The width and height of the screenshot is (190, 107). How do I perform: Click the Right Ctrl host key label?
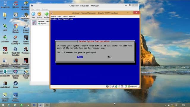tap(134, 86)
